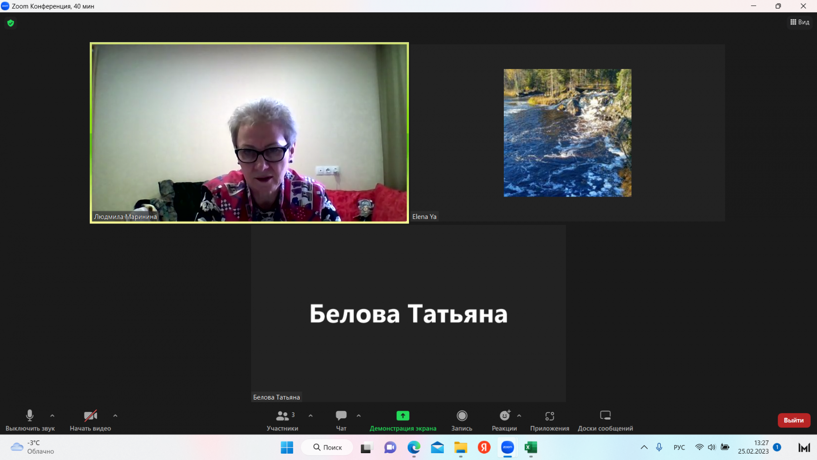Image resolution: width=817 pixels, height=460 pixels.
Task: Minimize the Zoom window
Action: click(x=753, y=6)
